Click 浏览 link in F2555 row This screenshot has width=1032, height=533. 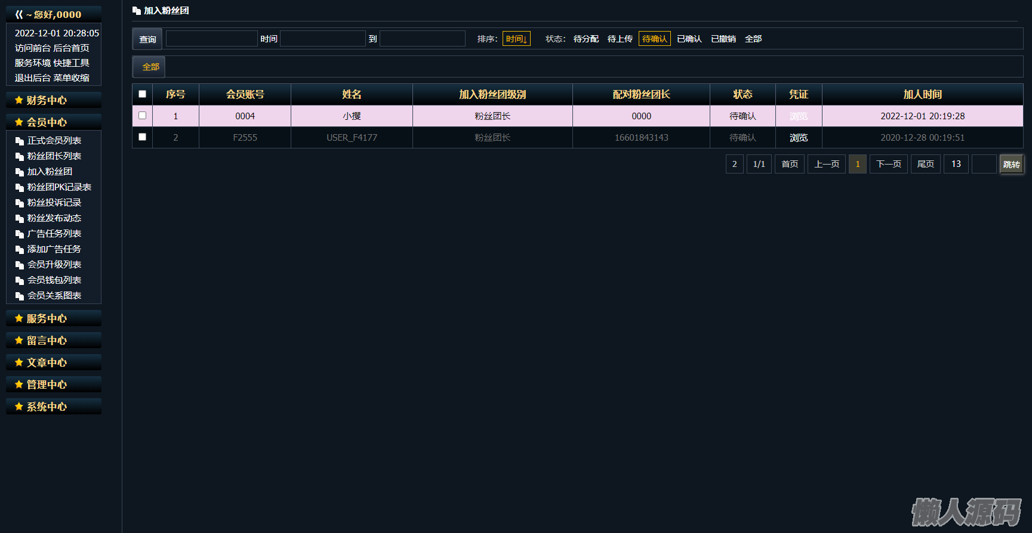[x=799, y=138]
